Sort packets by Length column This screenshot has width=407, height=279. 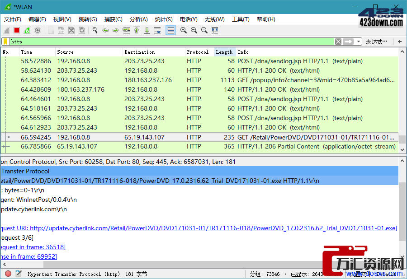(x=225, y=52)
